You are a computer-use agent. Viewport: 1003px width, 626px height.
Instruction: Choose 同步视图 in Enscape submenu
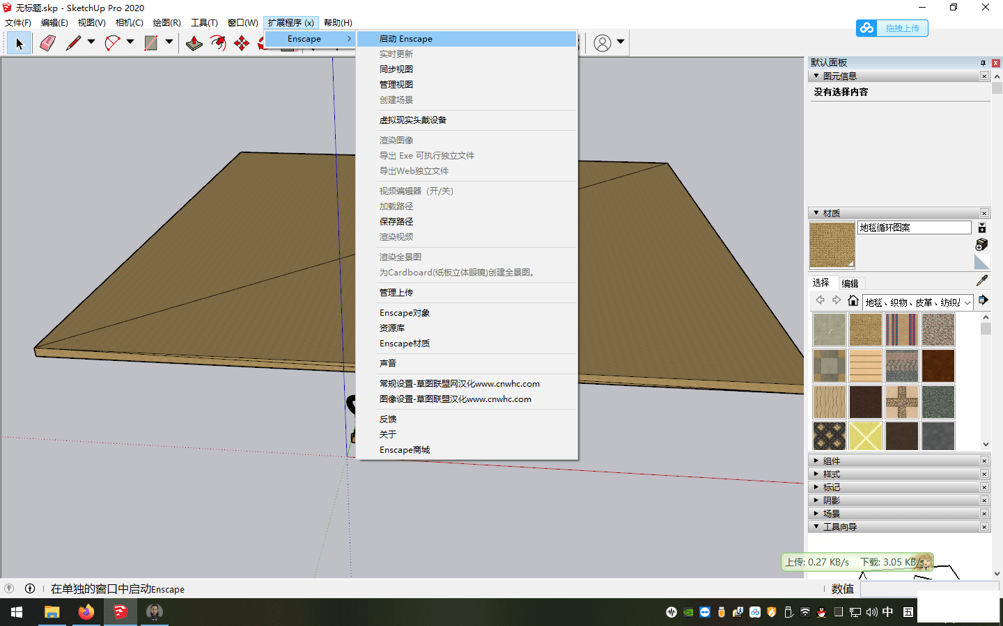pyautogui.click(x=467, y=70)
